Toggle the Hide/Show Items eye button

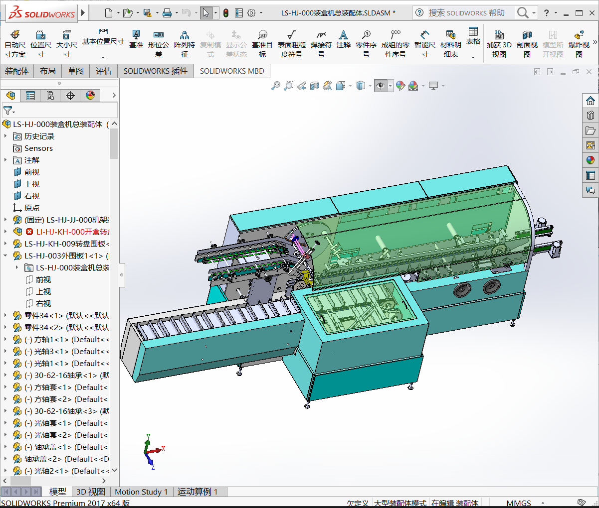pyautogui.click(x=381, y=86)
